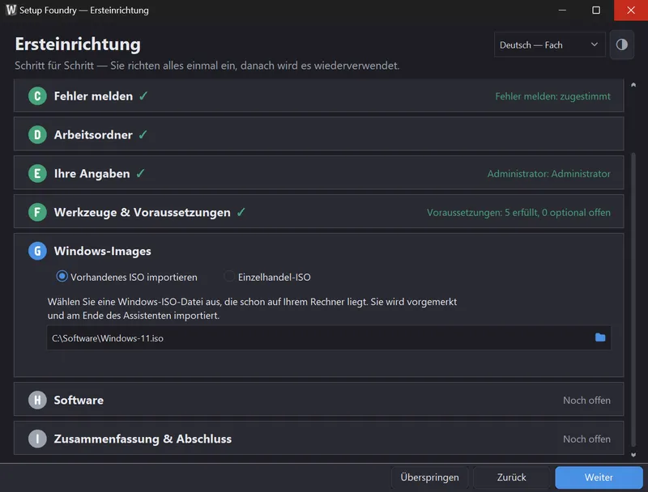648x492 pixels.
Task: Click checkmark next to Ihre Angaben
Action: pyautogui.click(x=140, y=173)
